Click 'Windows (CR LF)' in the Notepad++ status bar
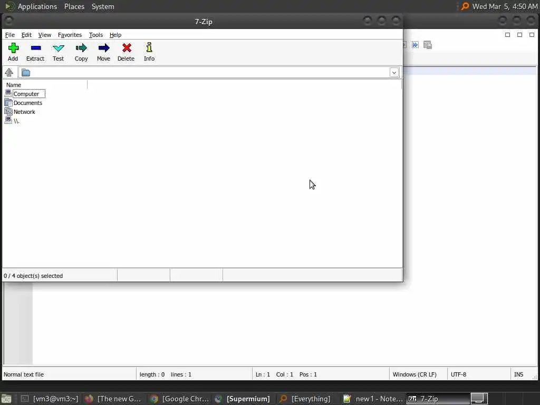This screenshot has height=405, width=540. click(x=414, y=374)
